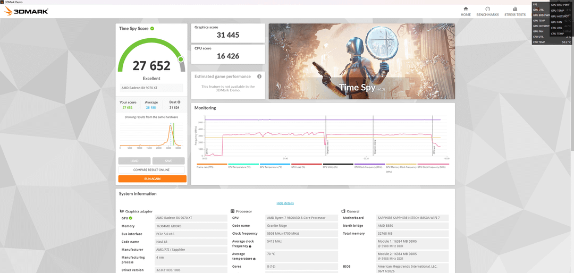The height and width of the screenshot is (273, 574).
Task: Toggle CPU Clock Frequency chart series
Action: 369,166
